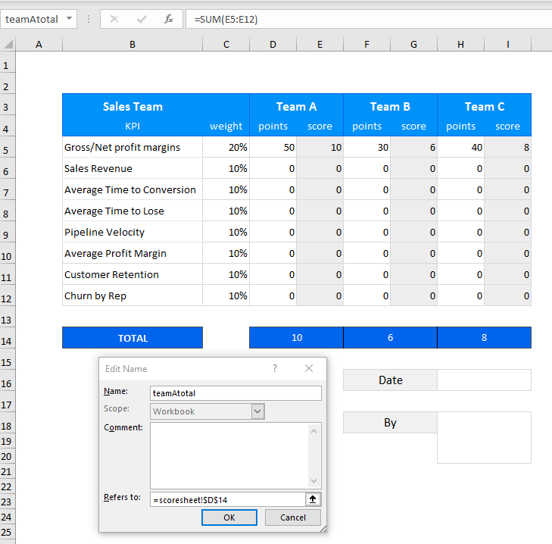Click the Help question mark in Edit Name
The image size is (552, 544).
click(x=275, y=368)
